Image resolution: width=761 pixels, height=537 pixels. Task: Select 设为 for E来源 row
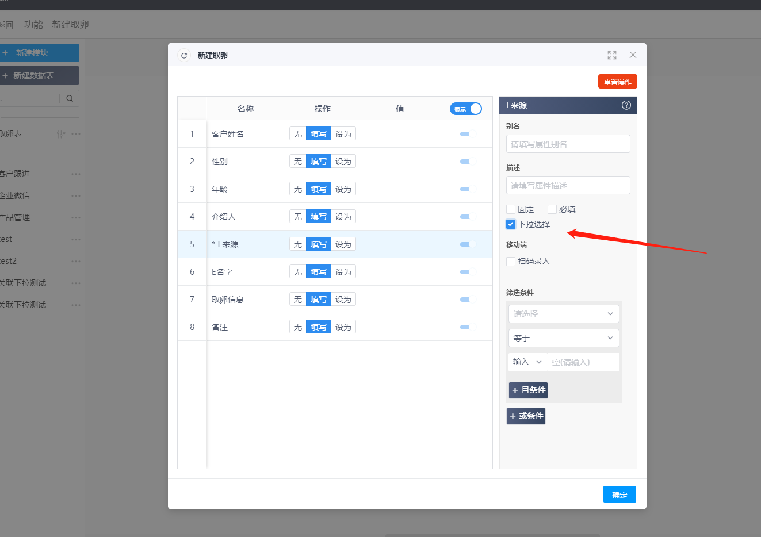343,244
